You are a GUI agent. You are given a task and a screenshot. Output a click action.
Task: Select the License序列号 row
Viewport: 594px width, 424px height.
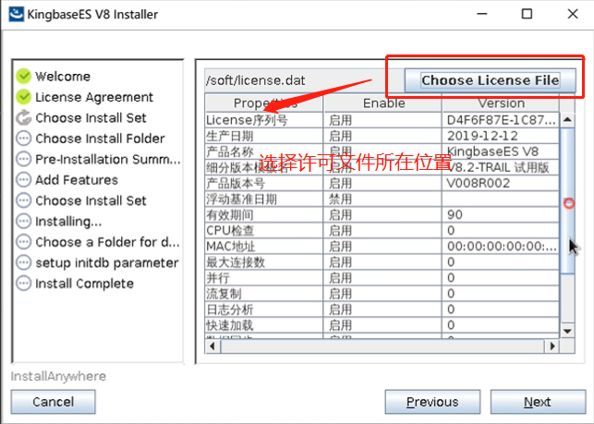point(382,120)
